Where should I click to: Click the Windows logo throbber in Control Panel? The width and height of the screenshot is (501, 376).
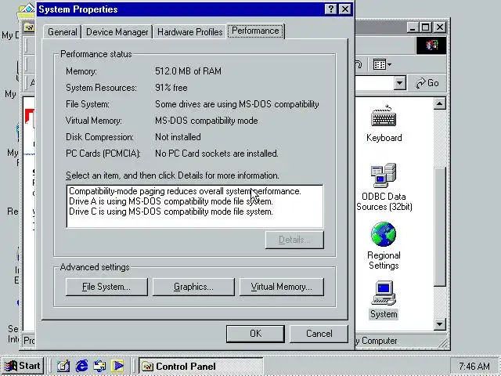(x=431, y=45)
